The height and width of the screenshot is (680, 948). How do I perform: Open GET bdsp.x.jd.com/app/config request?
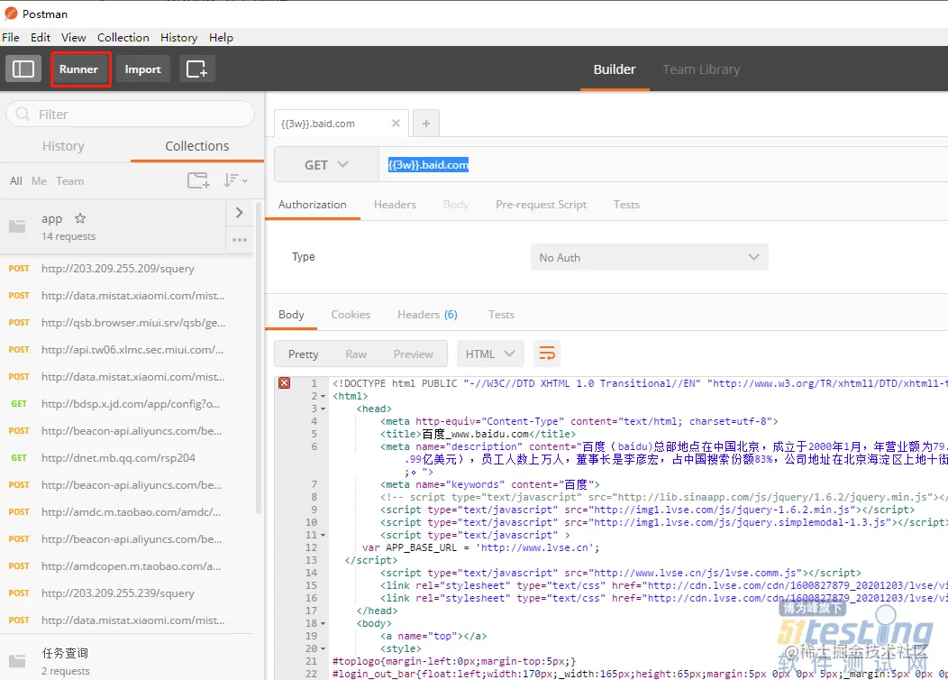(x=127, y=403)
